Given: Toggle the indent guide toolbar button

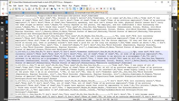Looking at the screenshot, I should (81, 9).
